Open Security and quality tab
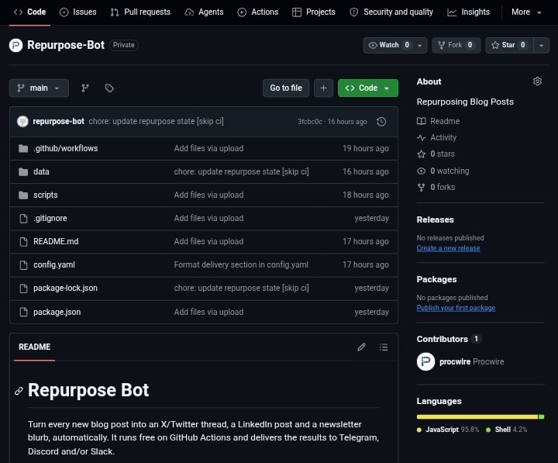 [x=391, y=12]
